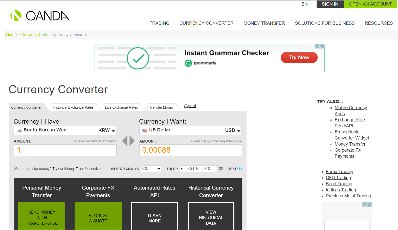This screenshot has height=230, width=398.
Task: Open the CFD Trading link
Action: 338,178
